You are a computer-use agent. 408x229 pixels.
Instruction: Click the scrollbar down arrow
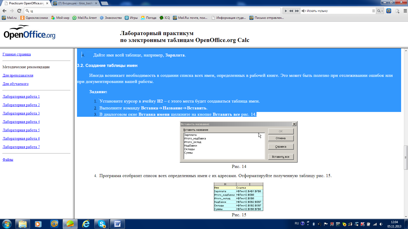coord(406,217)
